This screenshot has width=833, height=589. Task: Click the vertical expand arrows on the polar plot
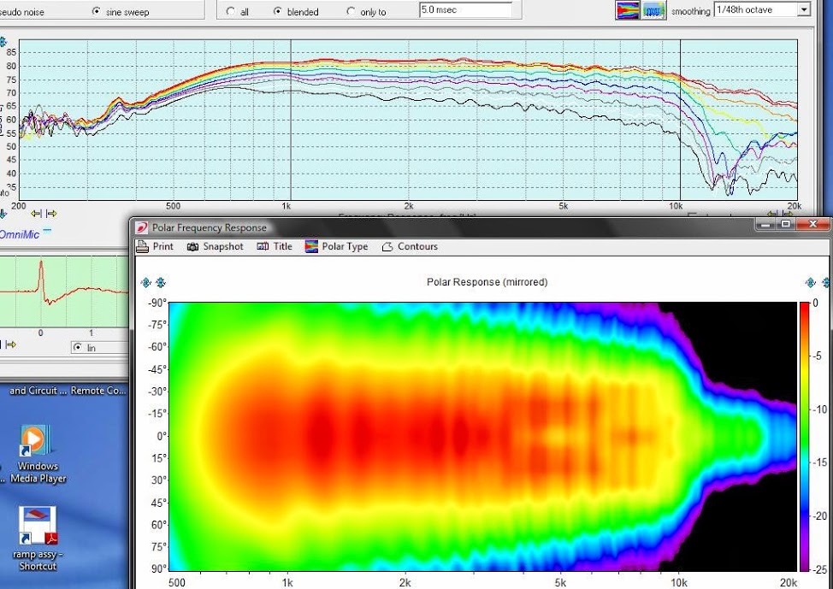point(145,283)
